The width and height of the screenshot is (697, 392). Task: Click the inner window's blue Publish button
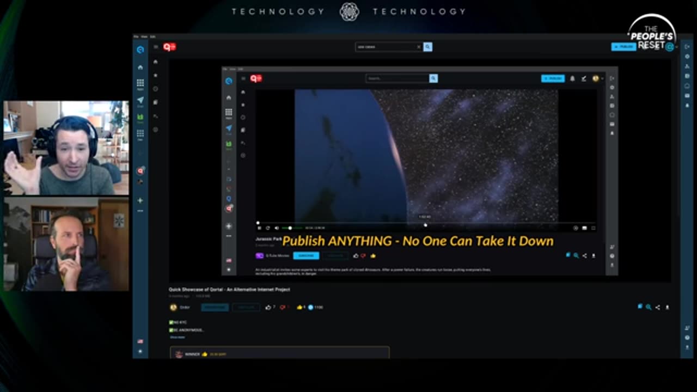(x=553, y=78)
